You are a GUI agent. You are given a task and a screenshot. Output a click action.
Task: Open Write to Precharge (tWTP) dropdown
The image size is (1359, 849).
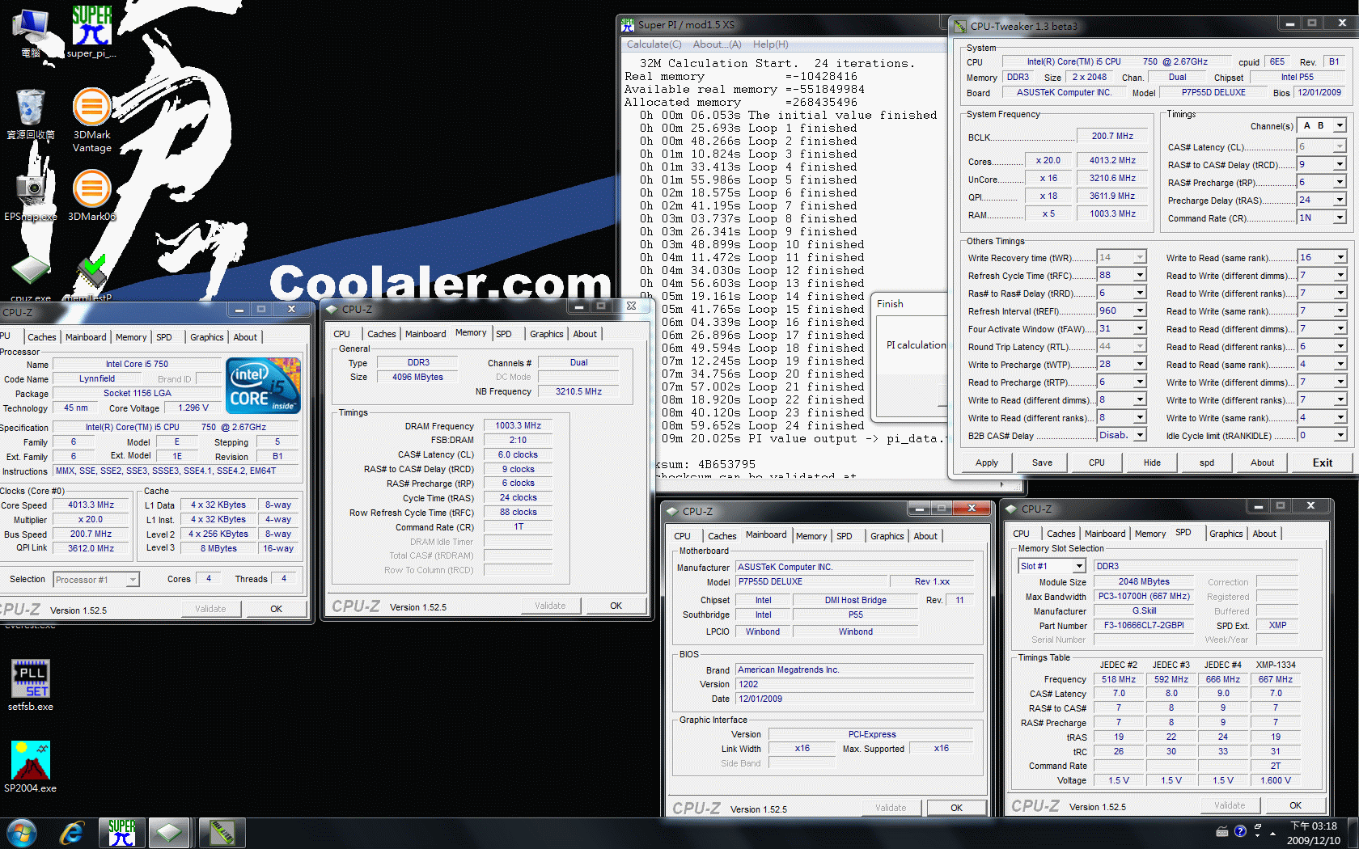[x=1140, y=365]
